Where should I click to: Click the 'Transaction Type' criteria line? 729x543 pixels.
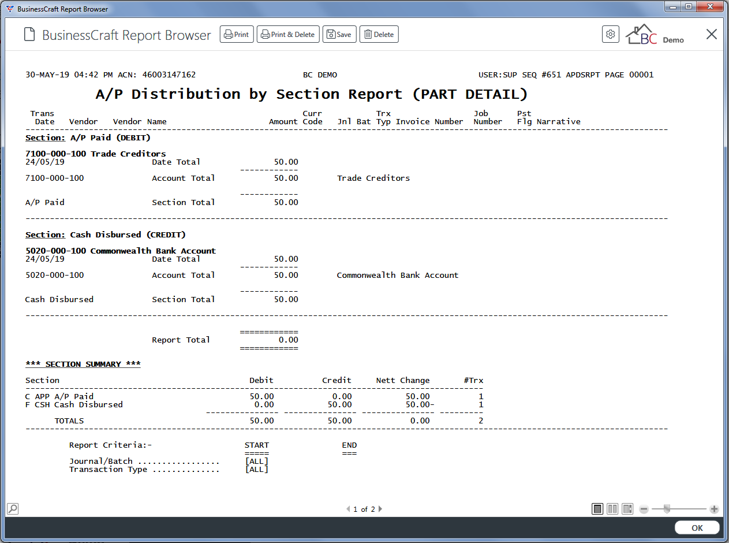[169, 469]
